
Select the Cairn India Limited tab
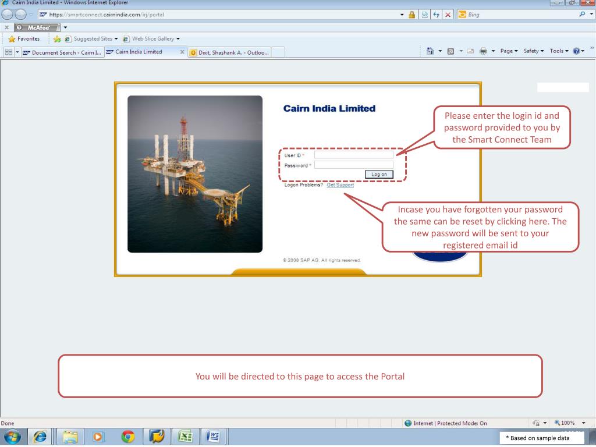[x=139, y=52]
